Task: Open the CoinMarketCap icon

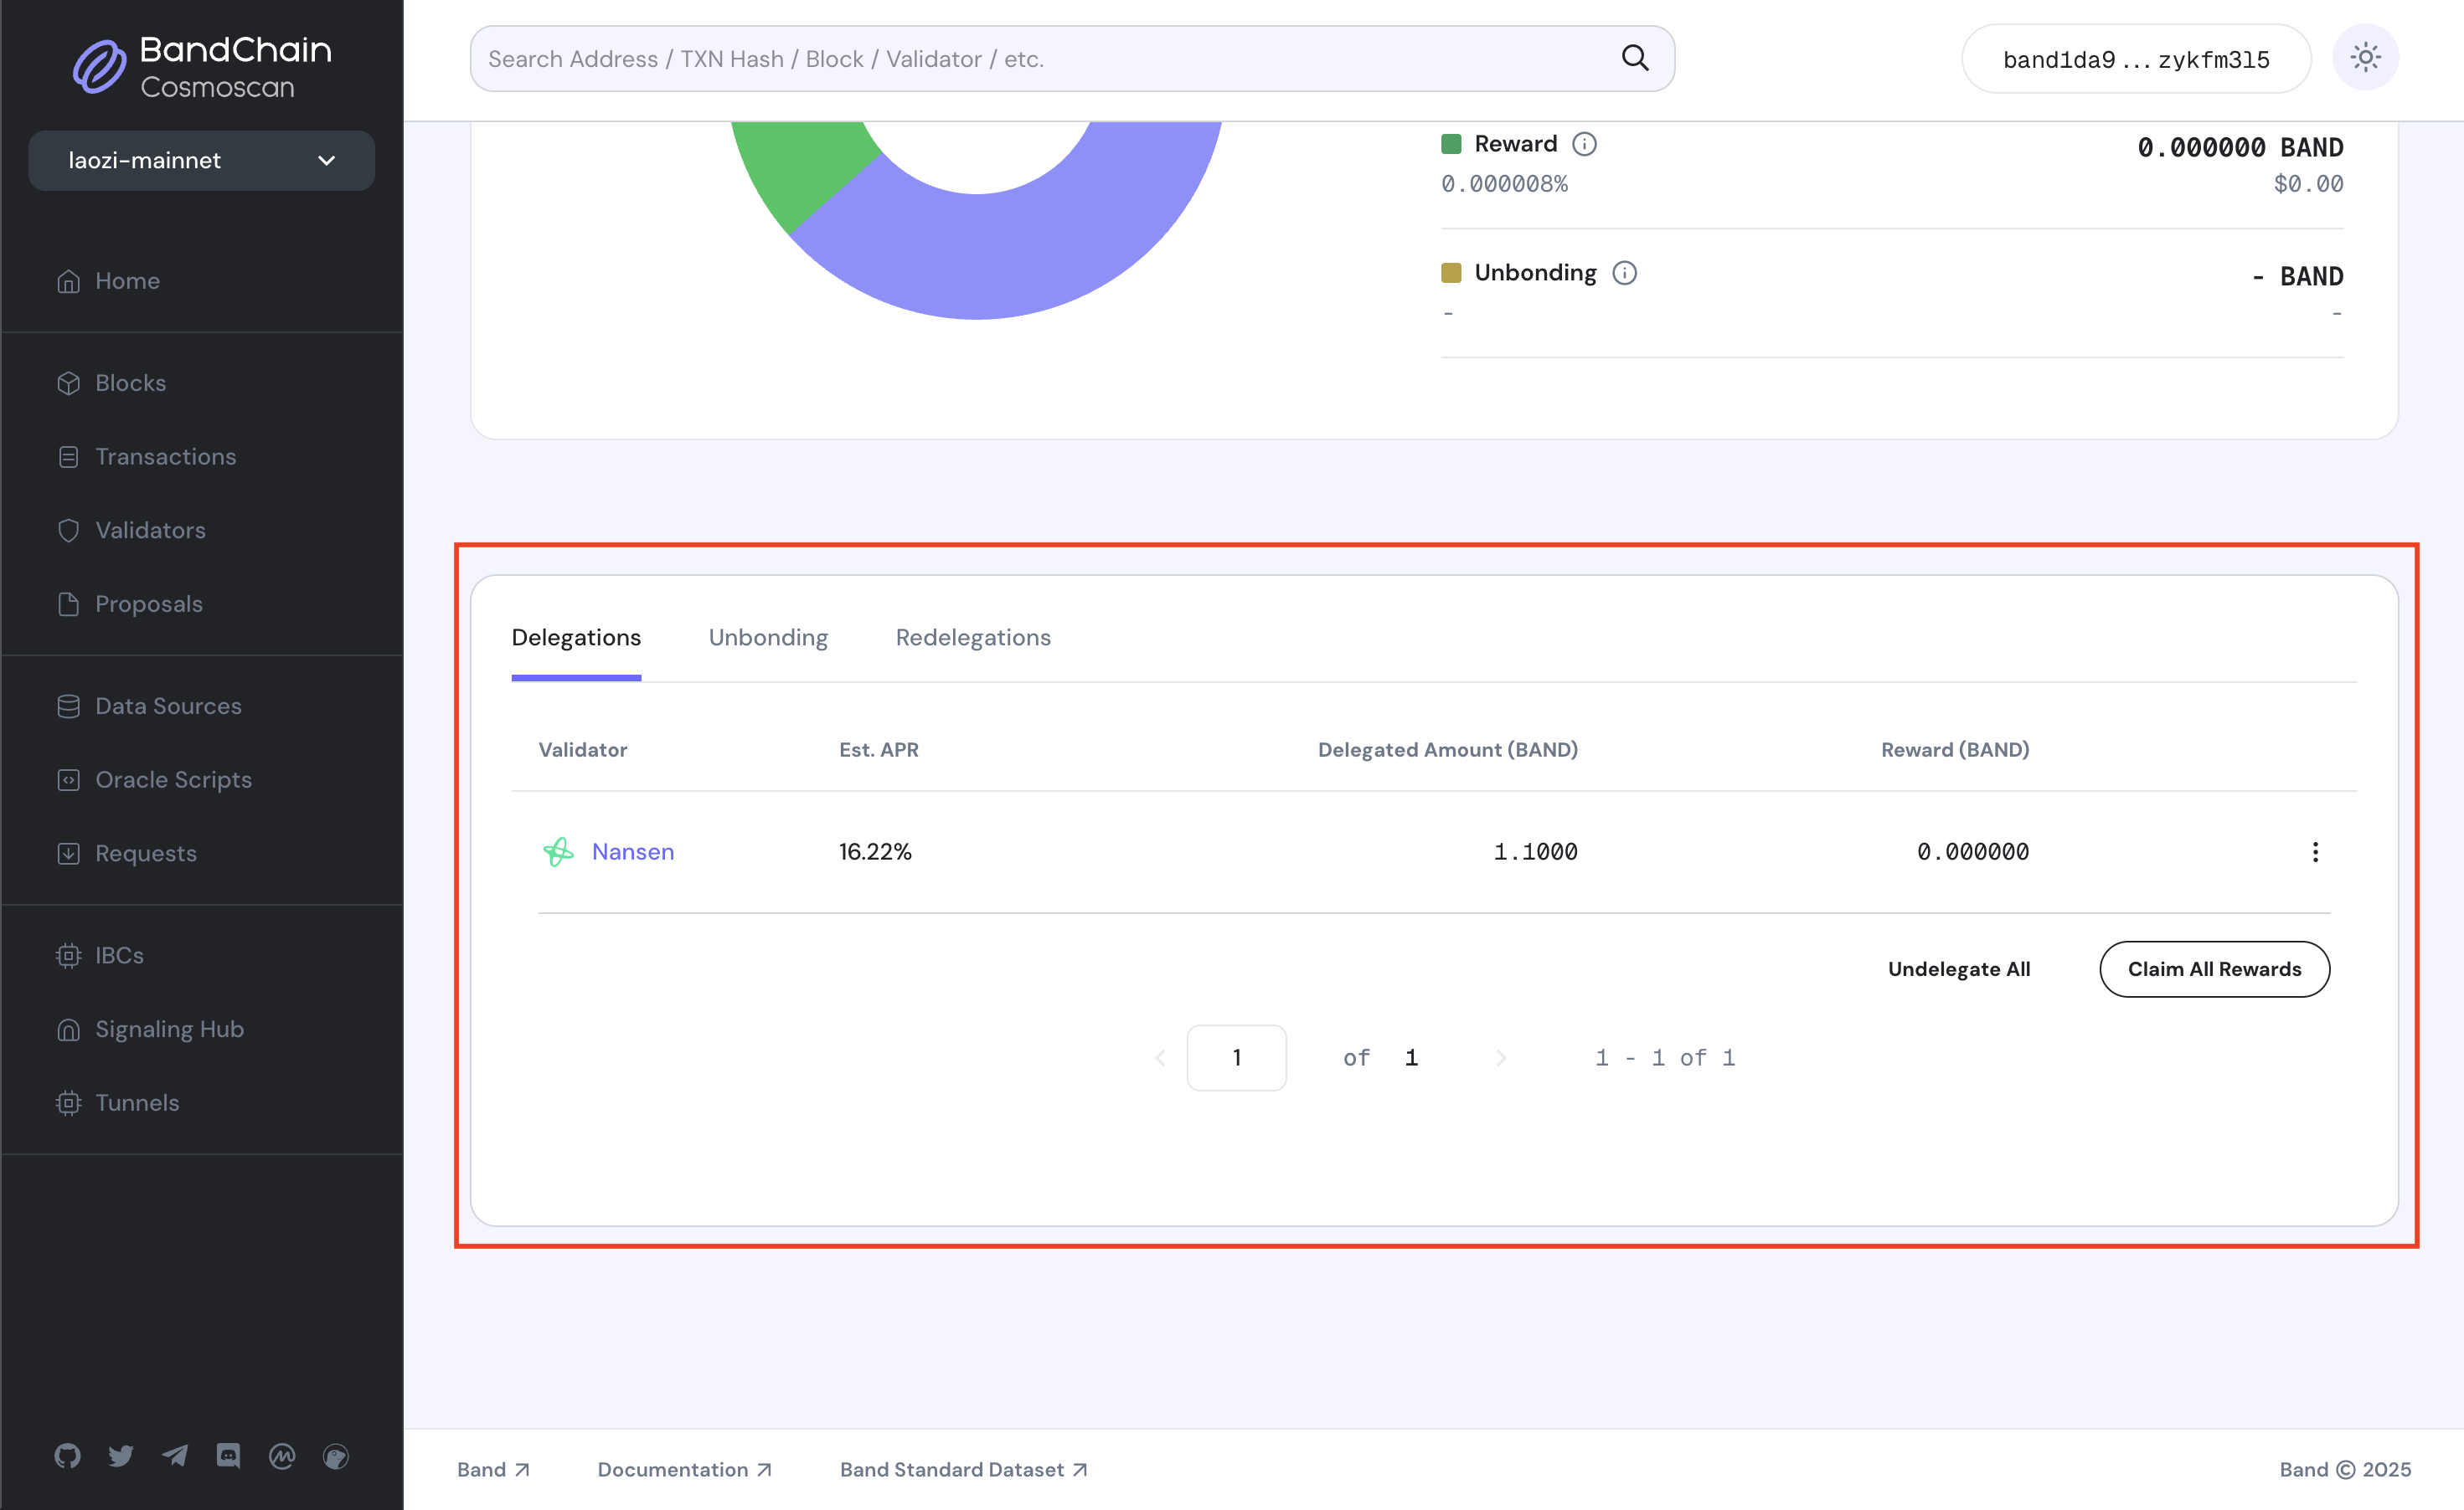Action: coord(282,1455)
